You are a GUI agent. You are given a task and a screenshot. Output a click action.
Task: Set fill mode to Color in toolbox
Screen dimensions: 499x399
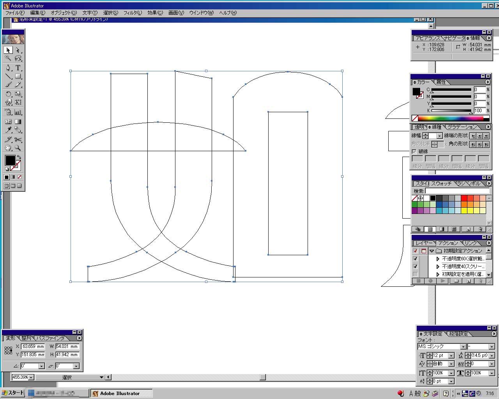6,177
